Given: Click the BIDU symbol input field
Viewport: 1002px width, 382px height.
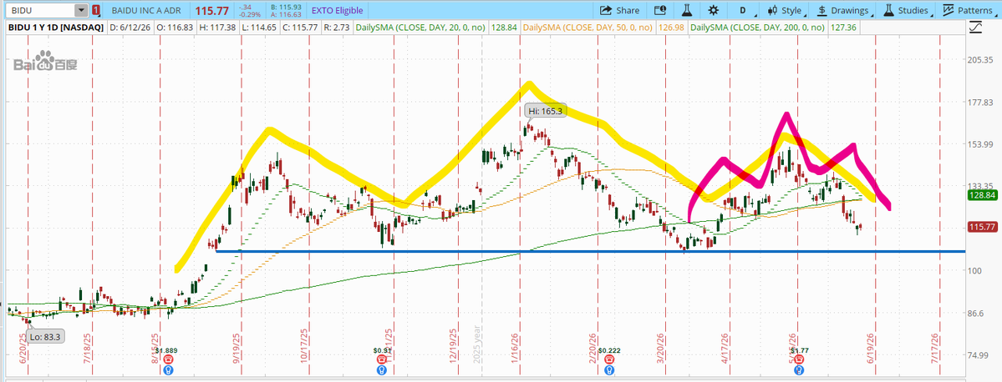Looking at the screenshot, I should (39, 10).
